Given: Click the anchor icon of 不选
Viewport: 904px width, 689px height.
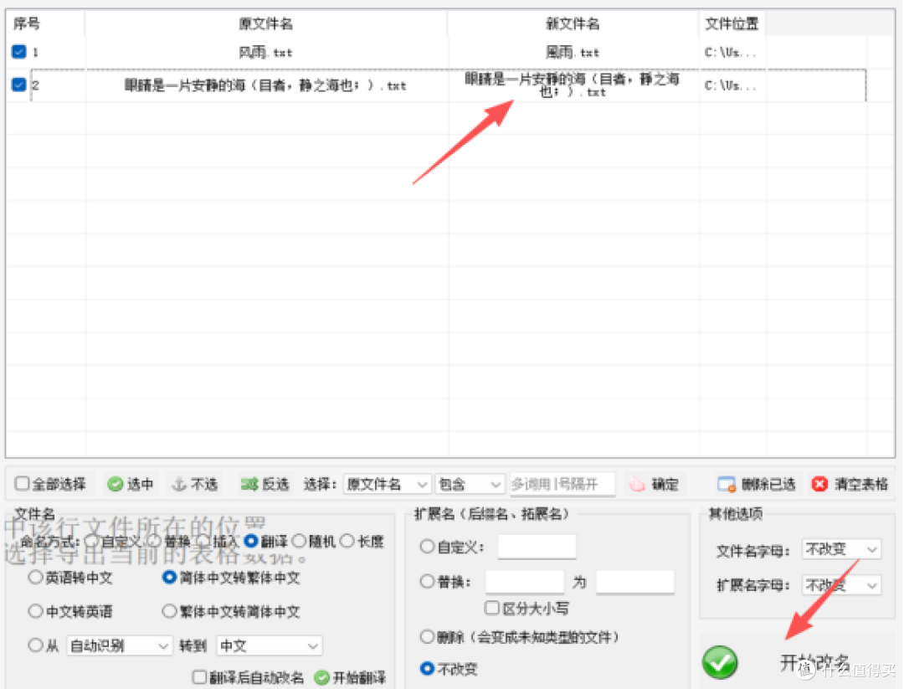Looking at the screenshot, I should point(179,485).
